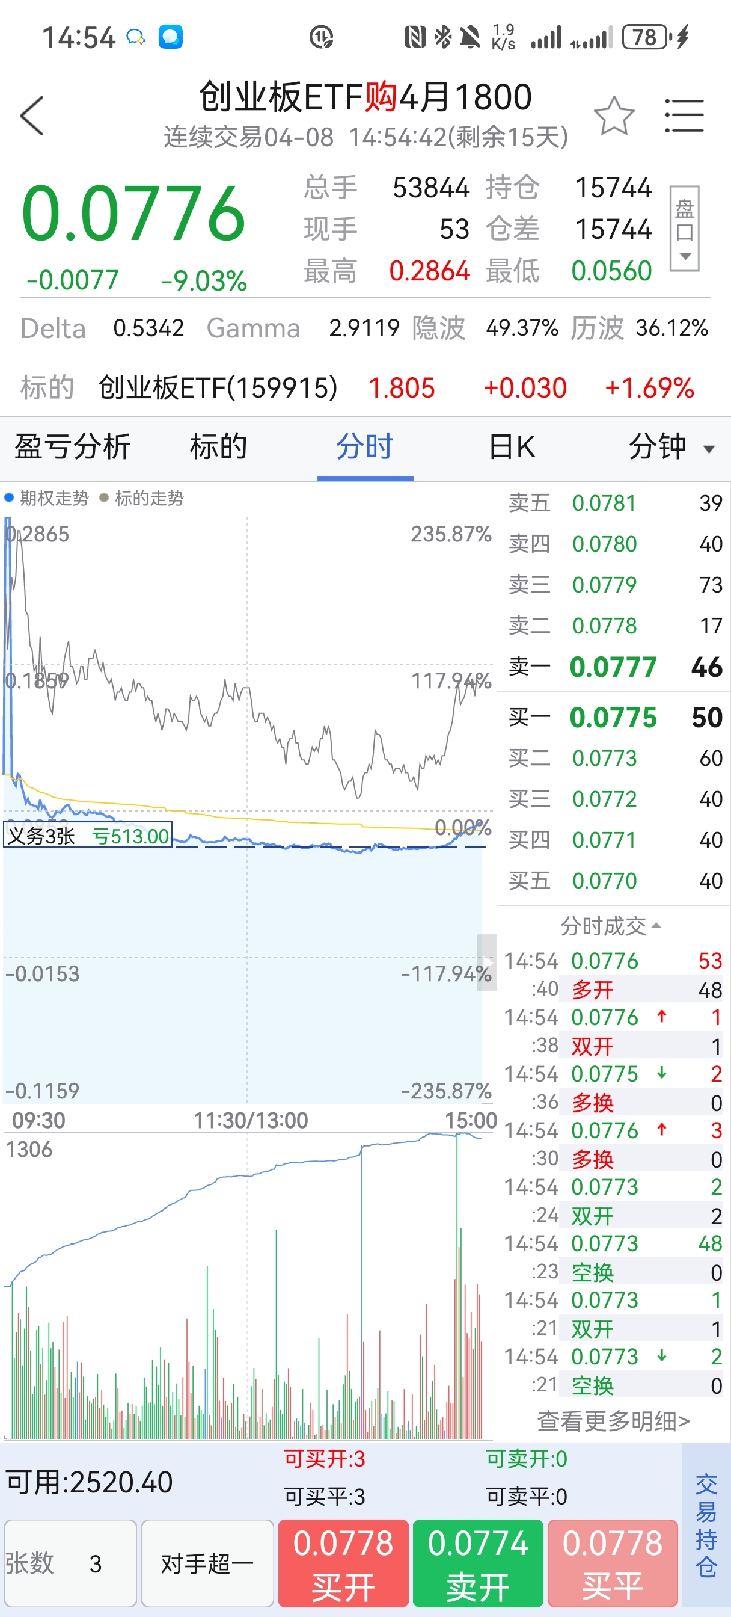731x1617 pixels.
Task: Tap the 0.0778 买开 button
Action: [343, 1563]
